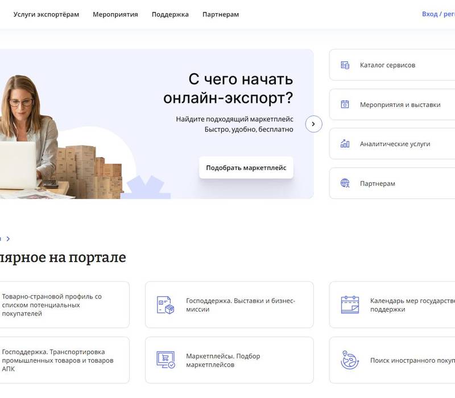The height and width of the screenshot is (398, 455).
Task: Open the Поддержка menu item
Action: pos(170,14)
